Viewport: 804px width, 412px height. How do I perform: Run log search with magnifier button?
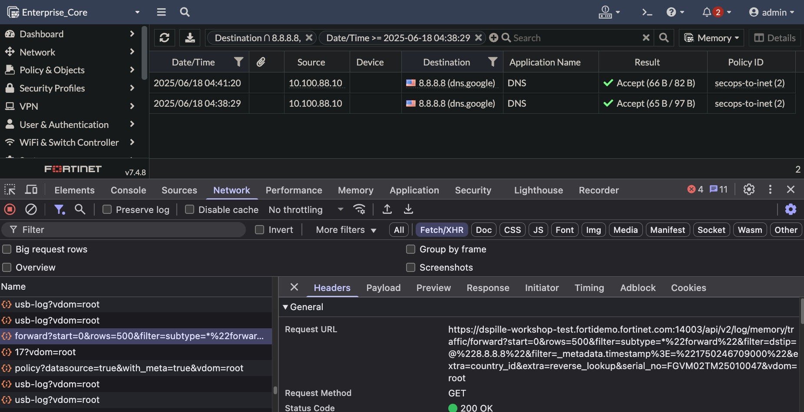[x=664, y=38]
